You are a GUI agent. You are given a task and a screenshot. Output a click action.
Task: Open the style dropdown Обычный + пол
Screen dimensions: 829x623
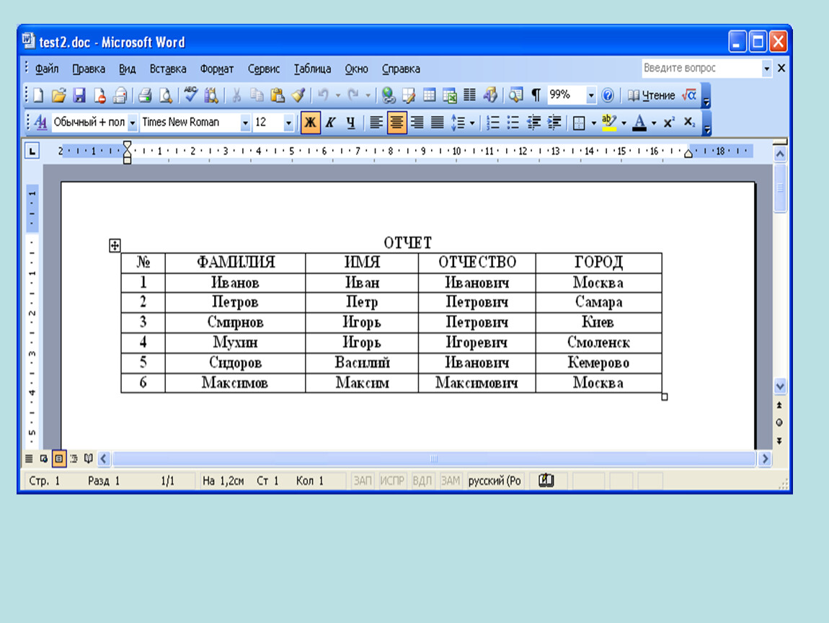(132, 123)
